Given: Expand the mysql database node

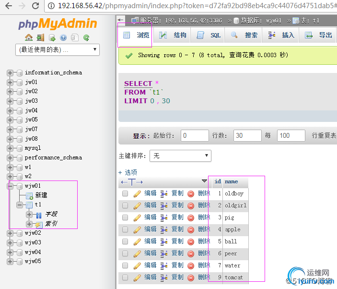Looking at the screenshot, I should click(x=10, y=148).
